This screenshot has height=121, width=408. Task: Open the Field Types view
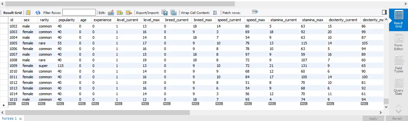pyautogui.click(x=398, y=64)
